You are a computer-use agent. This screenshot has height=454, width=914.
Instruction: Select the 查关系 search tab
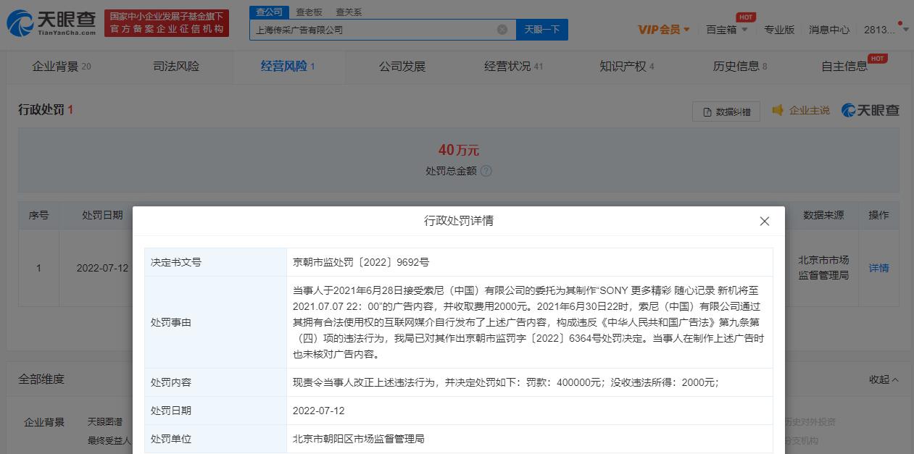(349, 12)
